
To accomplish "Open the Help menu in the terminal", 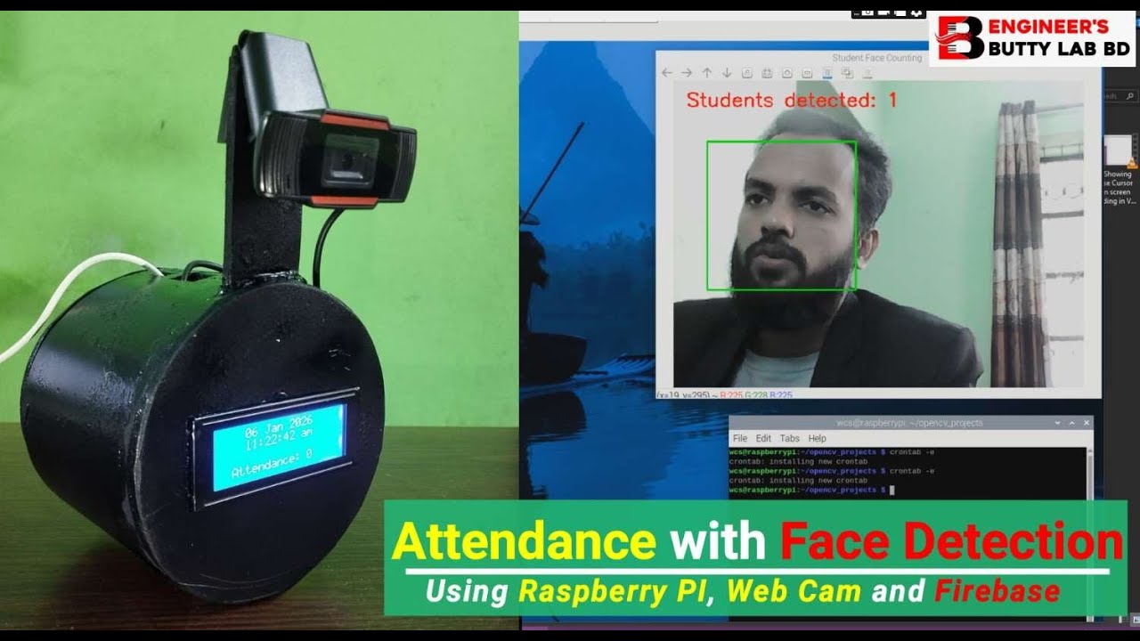I will click(x=817, y=438).
